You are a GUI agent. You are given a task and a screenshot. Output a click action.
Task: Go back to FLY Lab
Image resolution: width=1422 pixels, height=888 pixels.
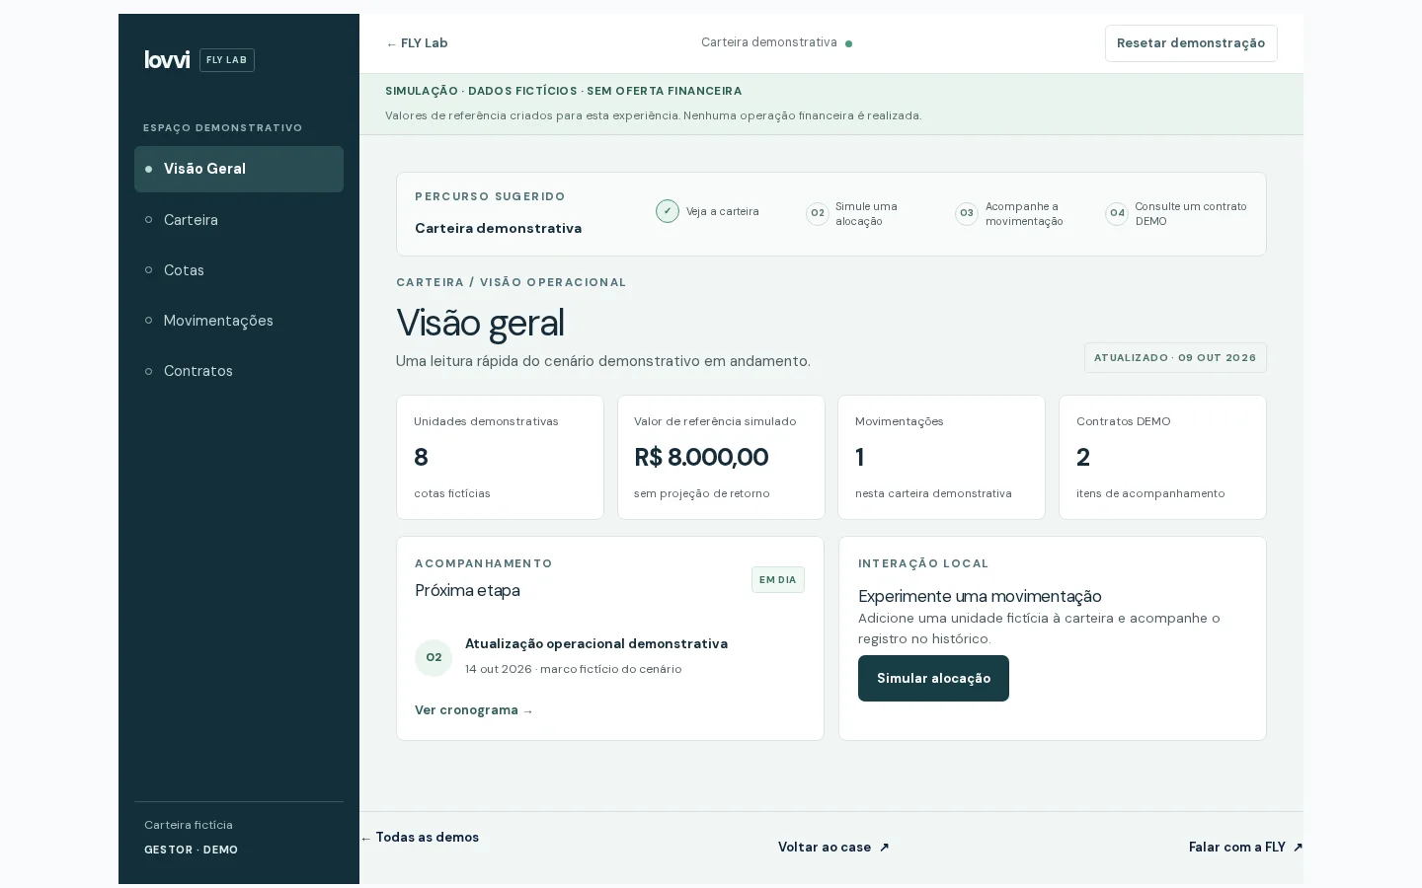point(417,43)
